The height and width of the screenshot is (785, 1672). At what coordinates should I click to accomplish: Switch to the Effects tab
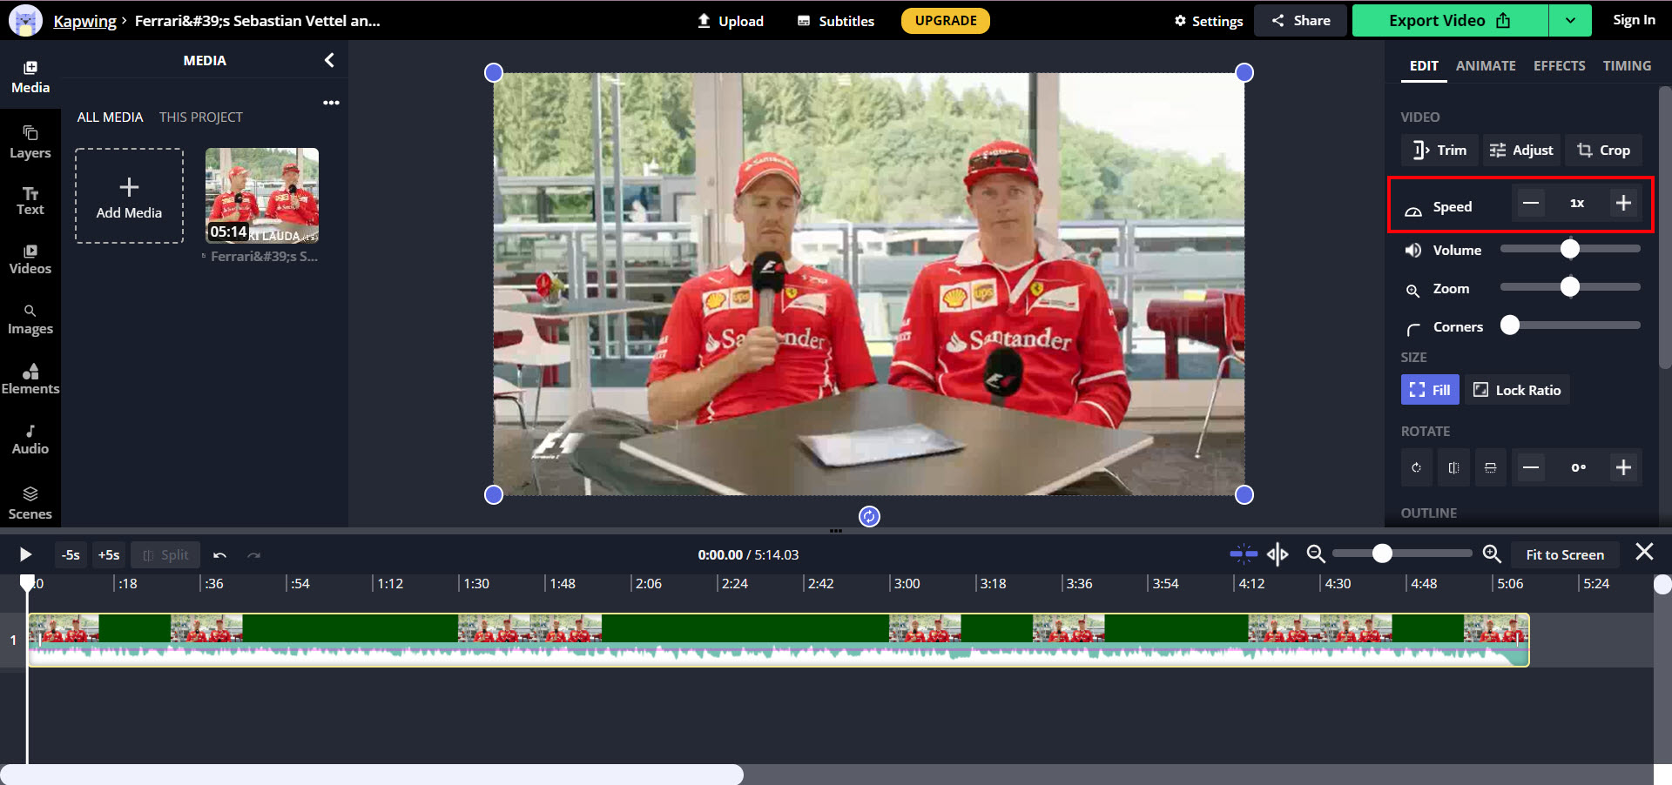[x=1559, y=65]
